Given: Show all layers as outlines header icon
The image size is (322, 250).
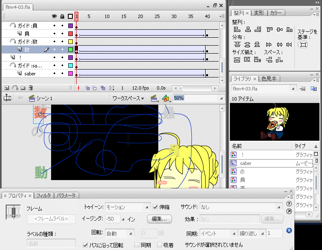Looking at the screenshot, I should tap(70, 16).
